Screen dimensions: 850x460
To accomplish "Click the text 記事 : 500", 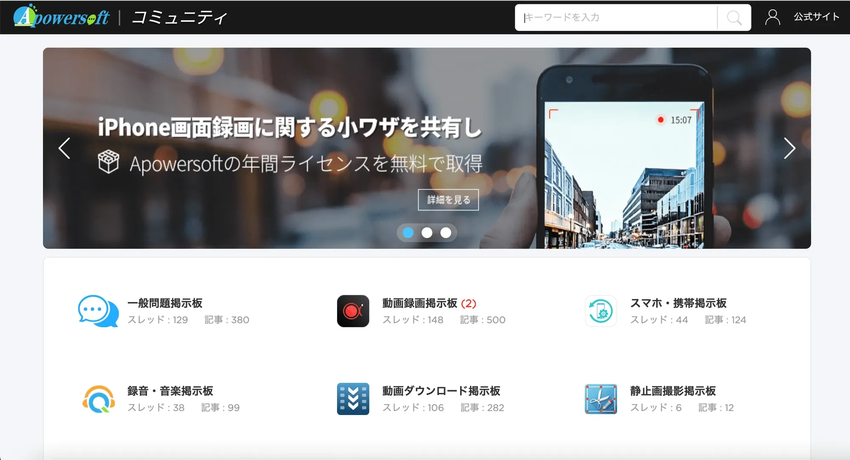I will [483, 320].
